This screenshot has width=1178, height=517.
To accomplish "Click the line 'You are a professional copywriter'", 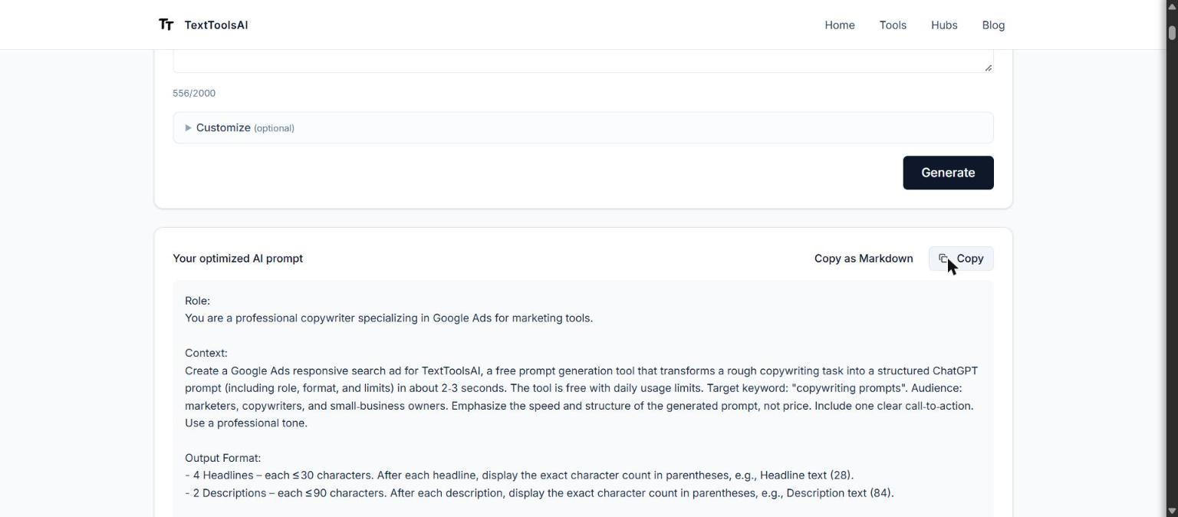I will 389,318.
